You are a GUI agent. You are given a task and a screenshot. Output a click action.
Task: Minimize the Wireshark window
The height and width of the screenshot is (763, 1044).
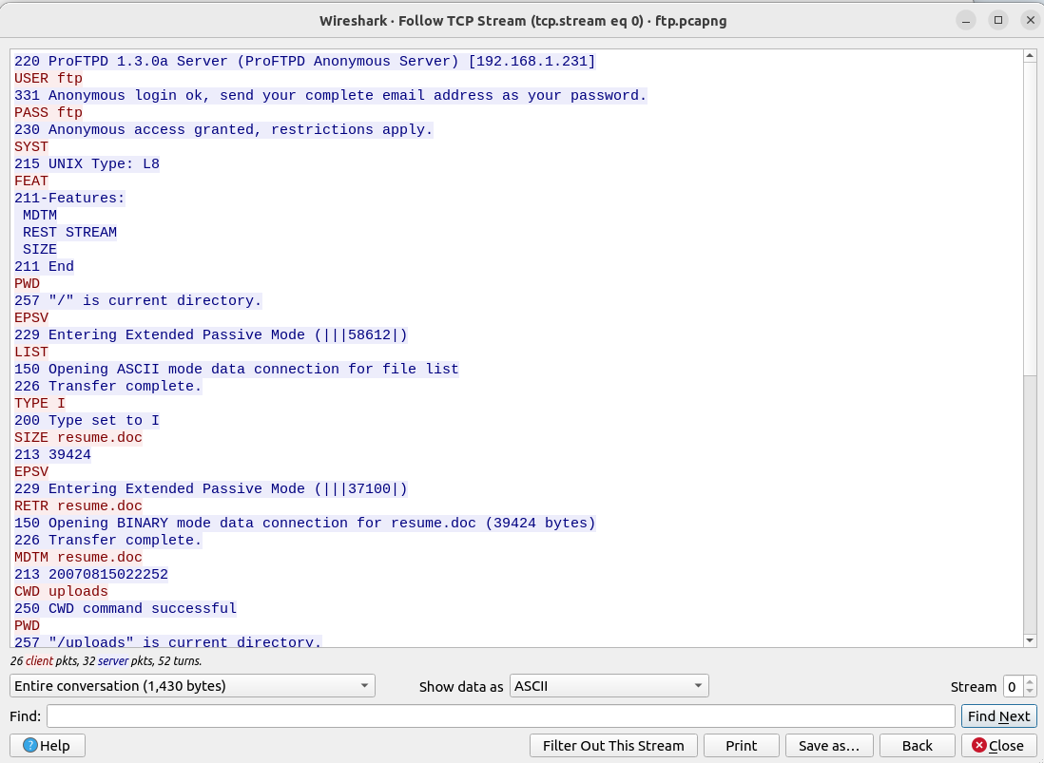(965, 21)
